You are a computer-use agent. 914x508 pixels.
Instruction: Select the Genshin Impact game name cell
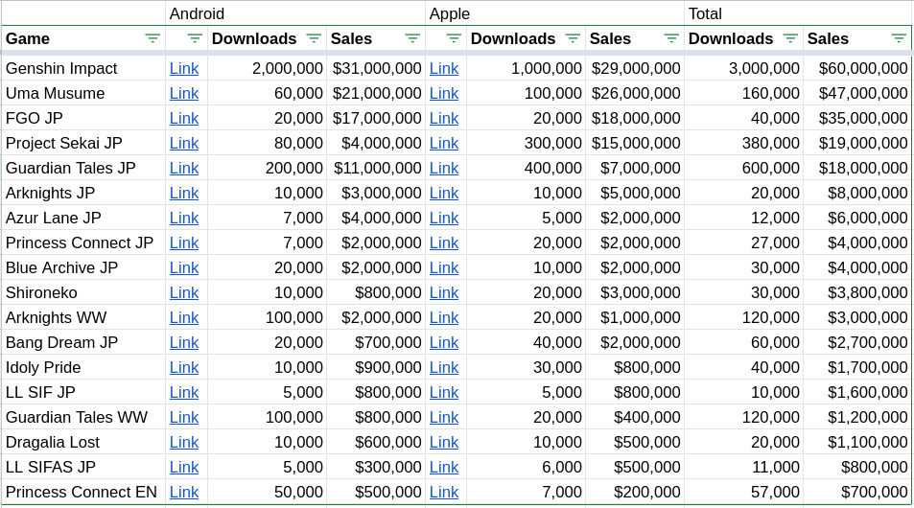tap(82, 69)
